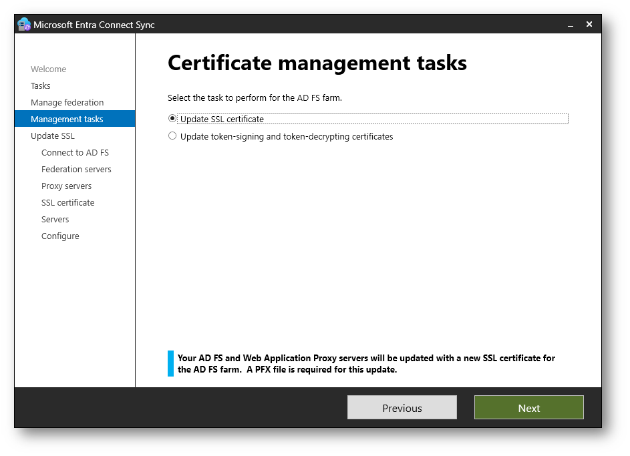
Task: Select the highlighted Management tasks step
Action: [67, 119]
